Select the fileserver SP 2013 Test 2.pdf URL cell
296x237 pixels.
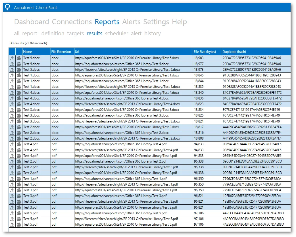[x=134, y=167]
